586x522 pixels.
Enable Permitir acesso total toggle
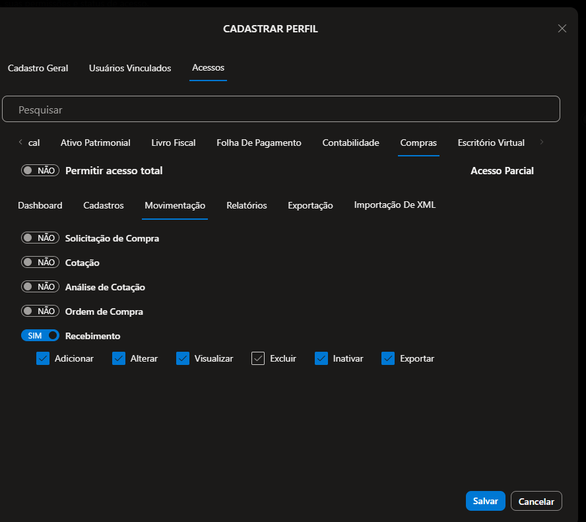point(40,170)
